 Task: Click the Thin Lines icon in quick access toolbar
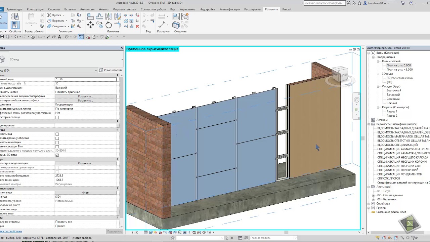click(x=81, y=37)
